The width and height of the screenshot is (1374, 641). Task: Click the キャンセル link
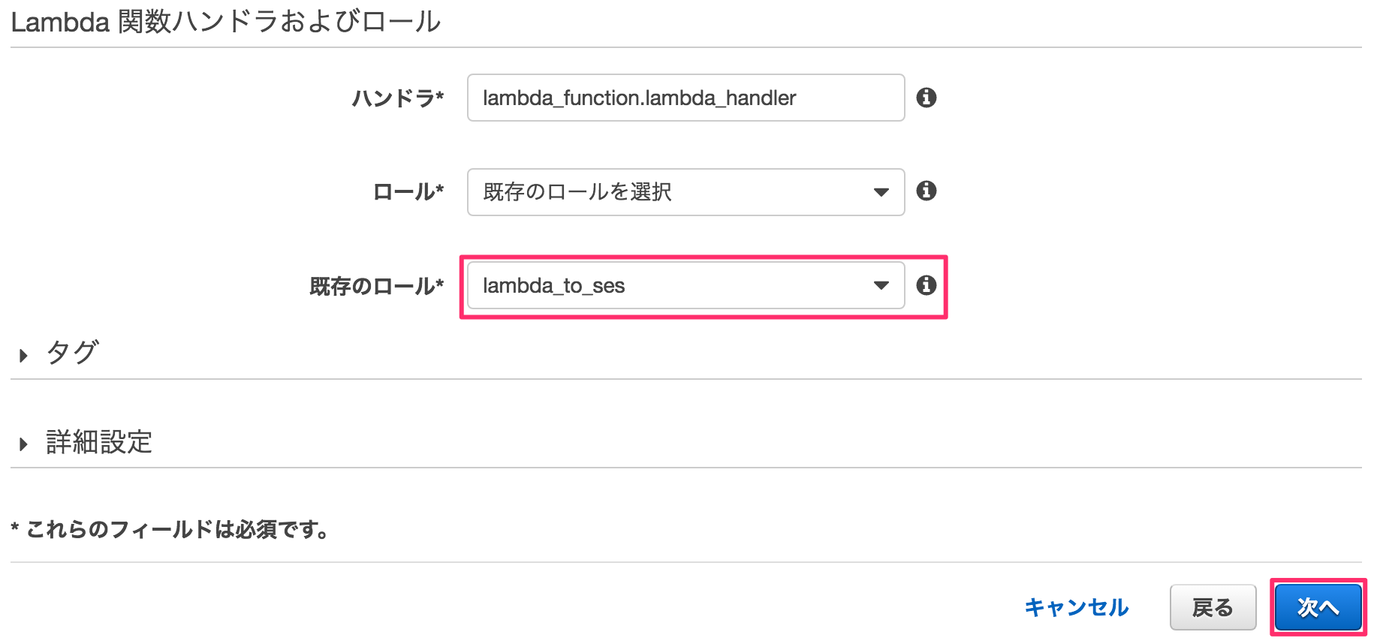(x=1077, y=608)
